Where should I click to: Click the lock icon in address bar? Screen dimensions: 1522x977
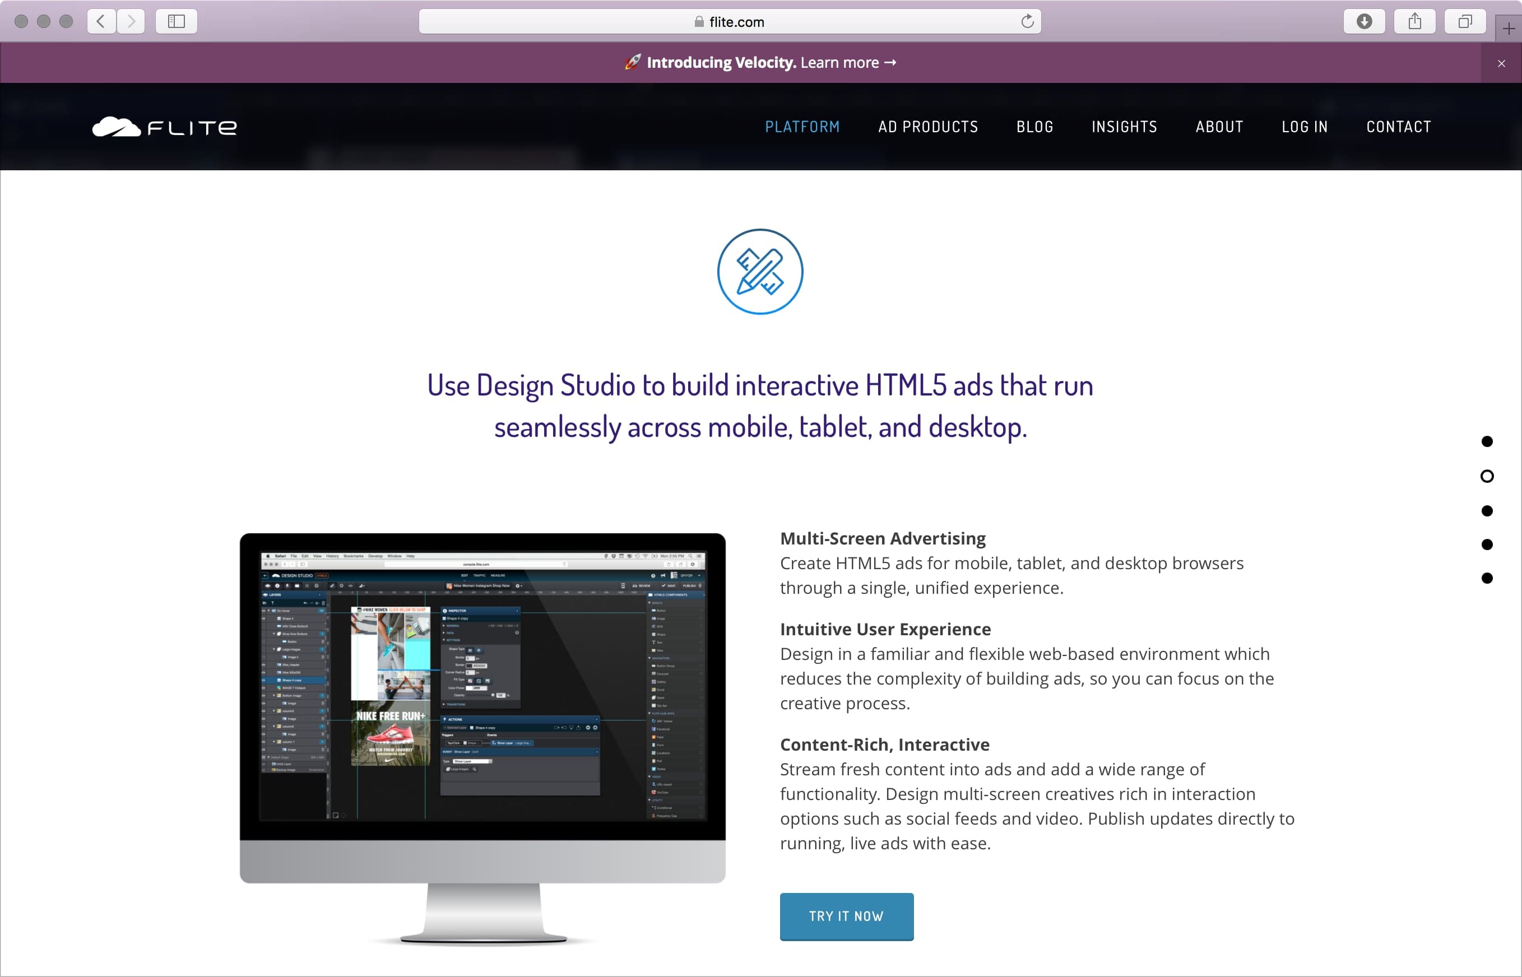point(699,22)
